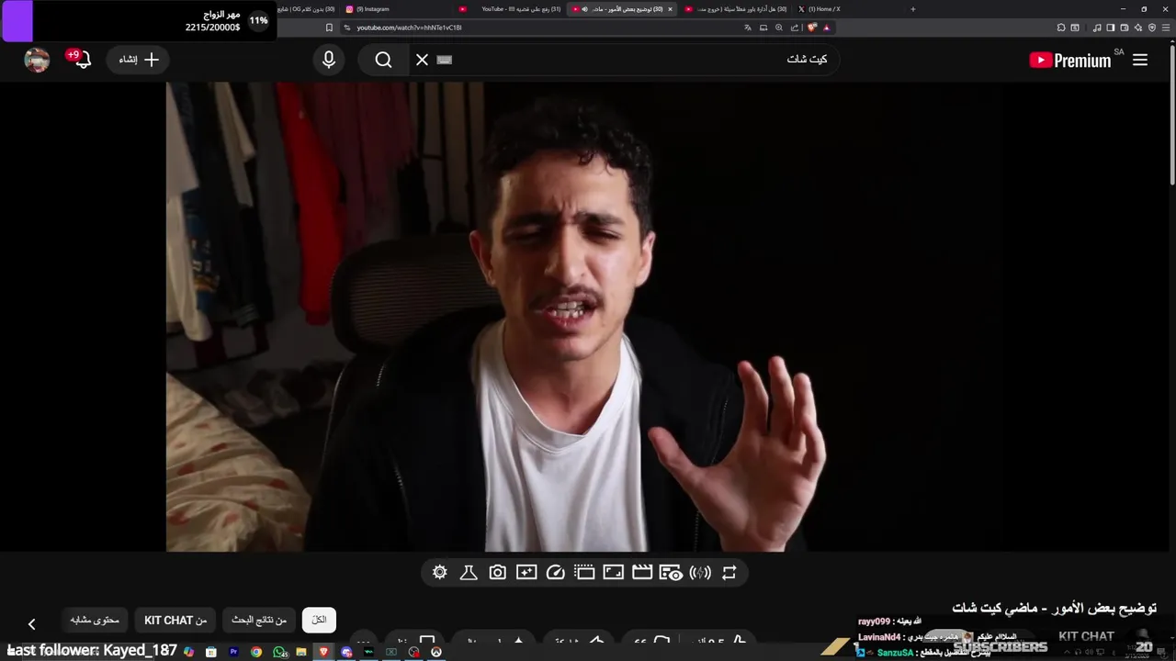Switch to the Home / X browser tab
Viewport: 1176px width, 661px height.
(x=820, y=9)
